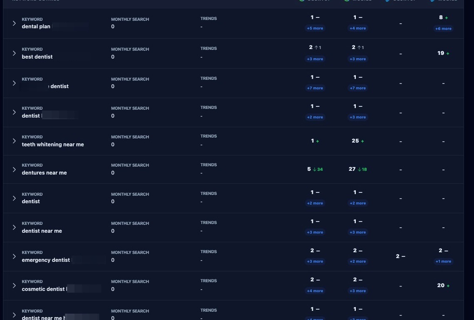Click rank 8 in dental plan row
Image resolution: width=474 pixels, height=320 pixels.
tap(443, 17)
